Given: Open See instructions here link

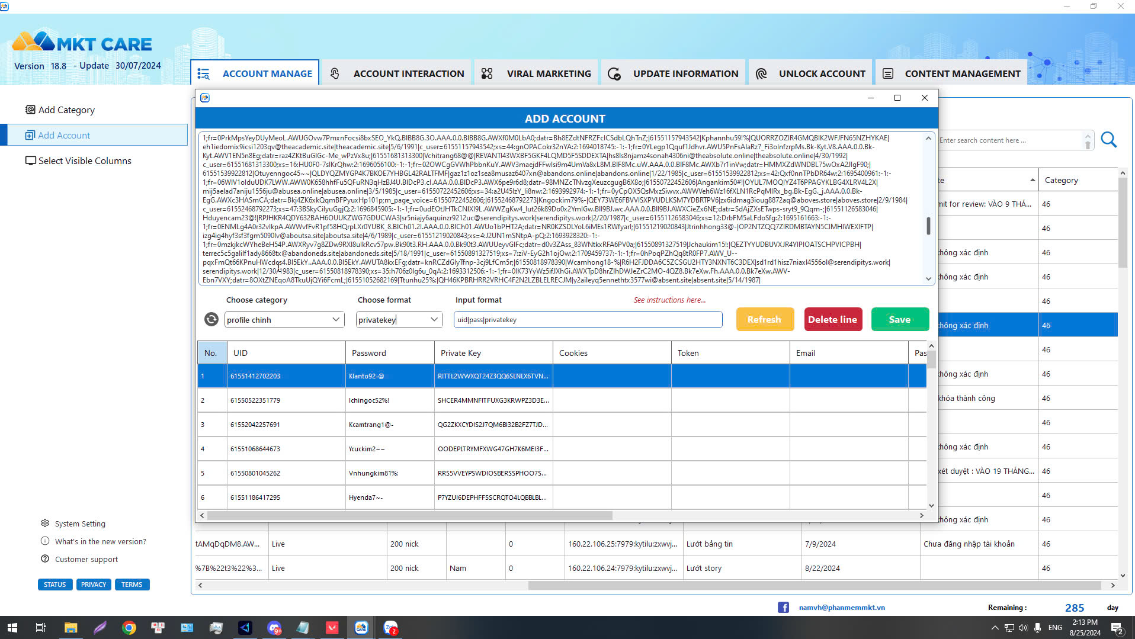Looking at the screenshot, I should [669, 300].
